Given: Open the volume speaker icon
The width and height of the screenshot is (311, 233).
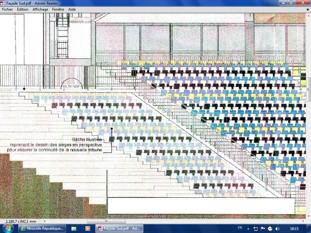Looking at the screenshot, I should [277, 228].
